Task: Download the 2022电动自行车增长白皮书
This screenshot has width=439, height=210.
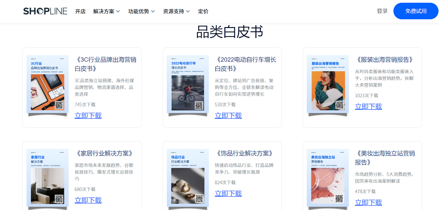Action: 228,116
